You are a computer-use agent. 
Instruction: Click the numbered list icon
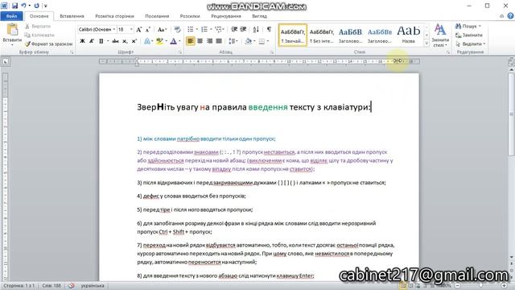pos(204,30)
